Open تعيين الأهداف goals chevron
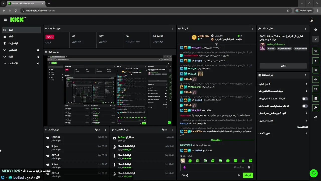 [306, 133]
